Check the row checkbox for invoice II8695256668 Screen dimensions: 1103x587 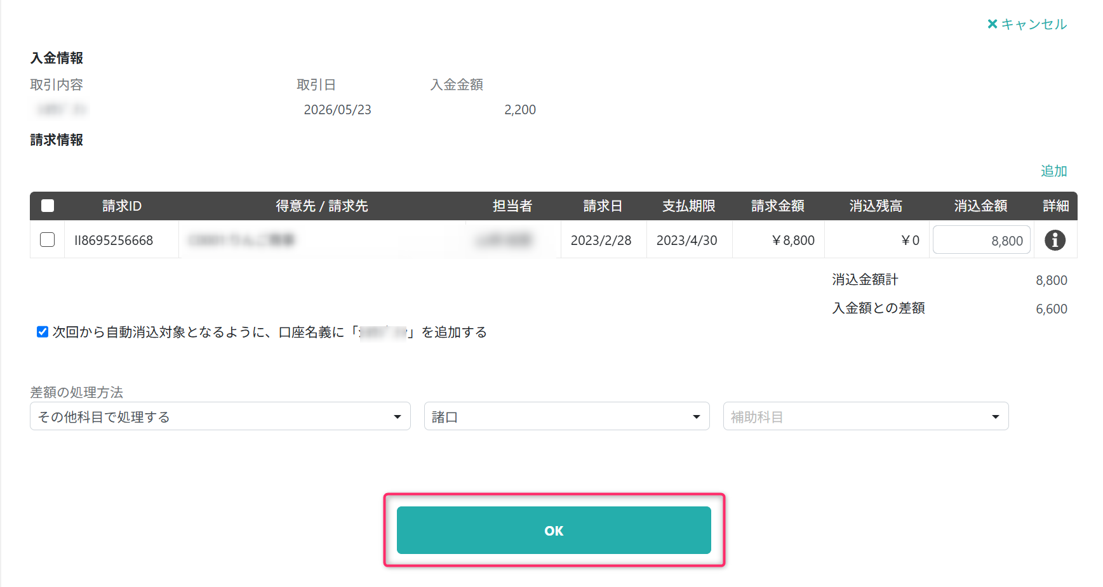47,240
